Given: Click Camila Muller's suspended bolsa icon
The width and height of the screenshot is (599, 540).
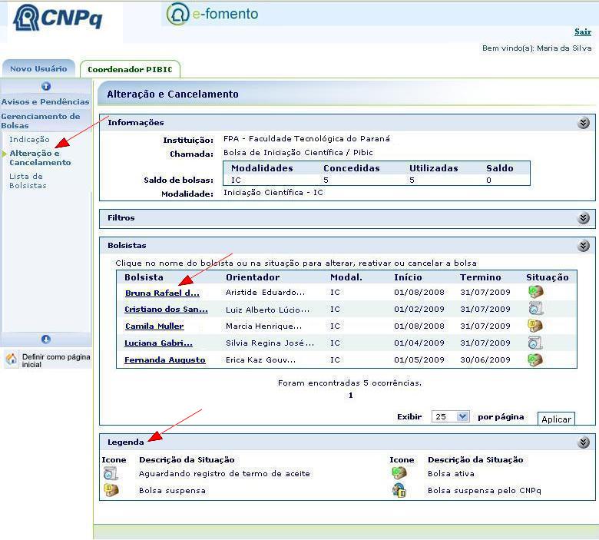Looking at the screenshot, I should coord(535,326).
